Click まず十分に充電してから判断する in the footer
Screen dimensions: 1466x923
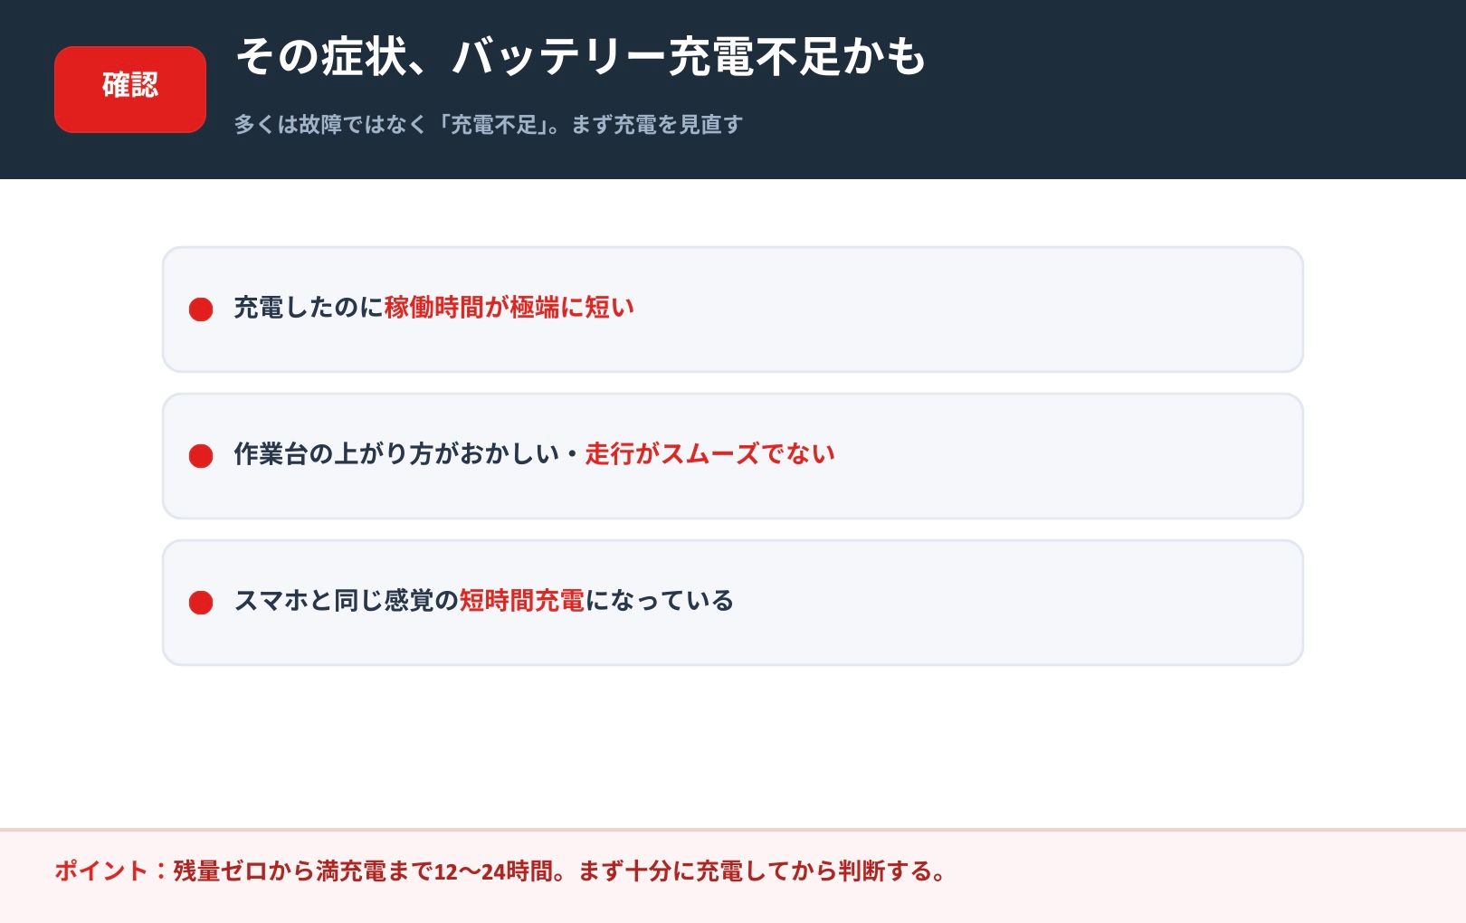click(x=752, y=871)
